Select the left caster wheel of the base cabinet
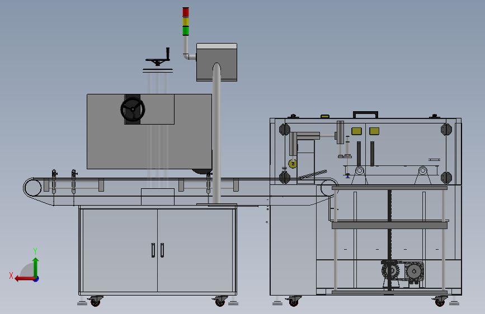 pyautogui.click(x=95, y=301)
